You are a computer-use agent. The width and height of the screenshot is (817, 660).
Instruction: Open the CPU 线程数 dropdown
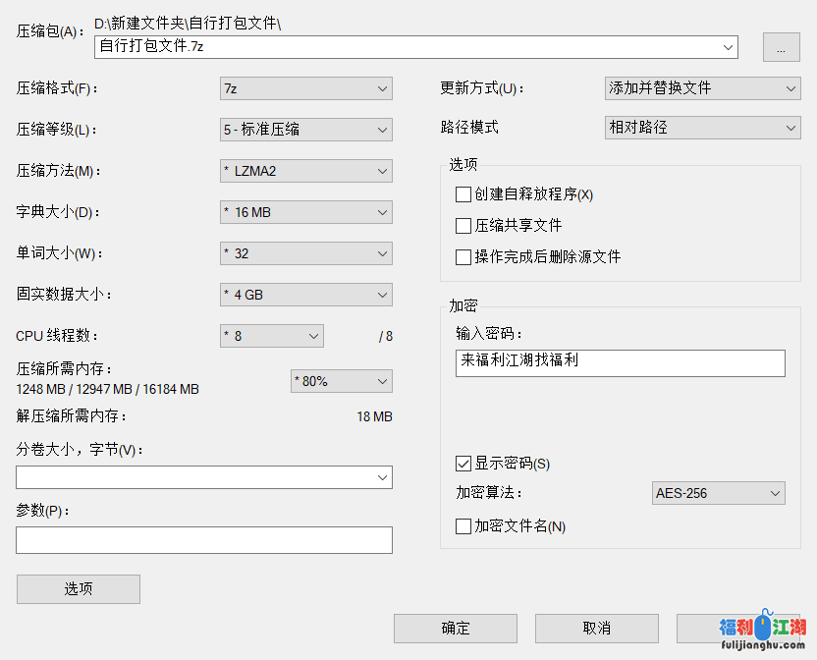click(x=271, y=336)
